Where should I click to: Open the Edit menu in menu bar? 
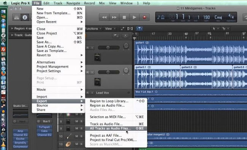(x=46, y=3)
